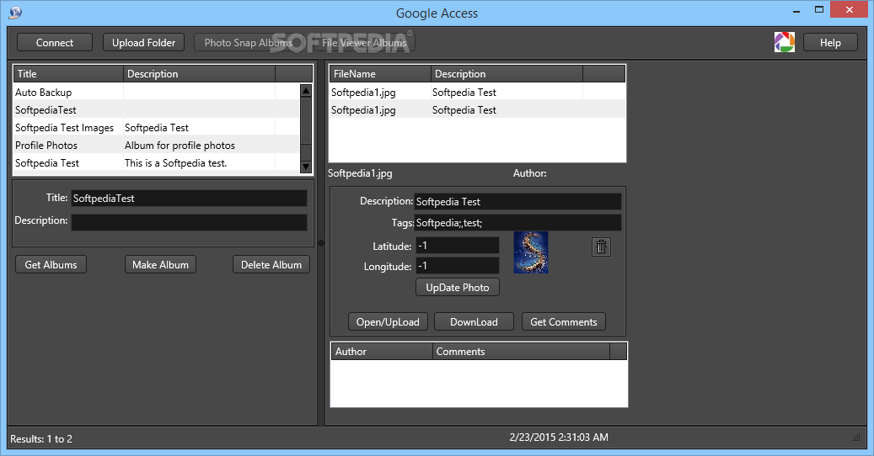
Task: Select the SoftpediaTest album row
Action: (x=156, y=110)
